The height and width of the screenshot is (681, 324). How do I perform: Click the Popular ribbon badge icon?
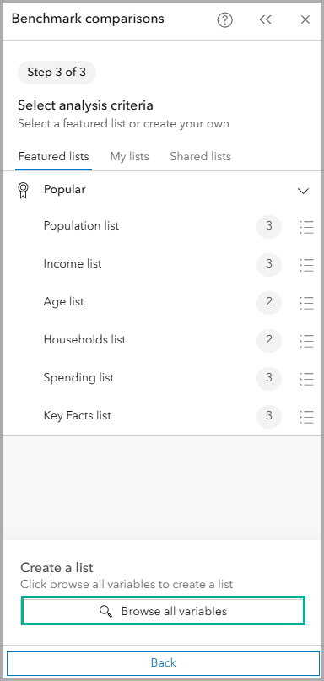pyautogui.click(x=24, y=190)
